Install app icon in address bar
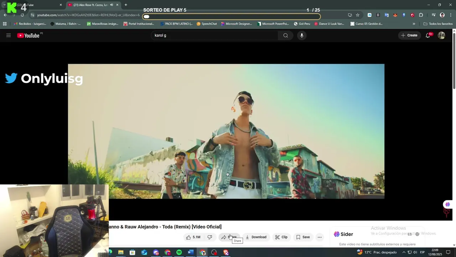 350,15
